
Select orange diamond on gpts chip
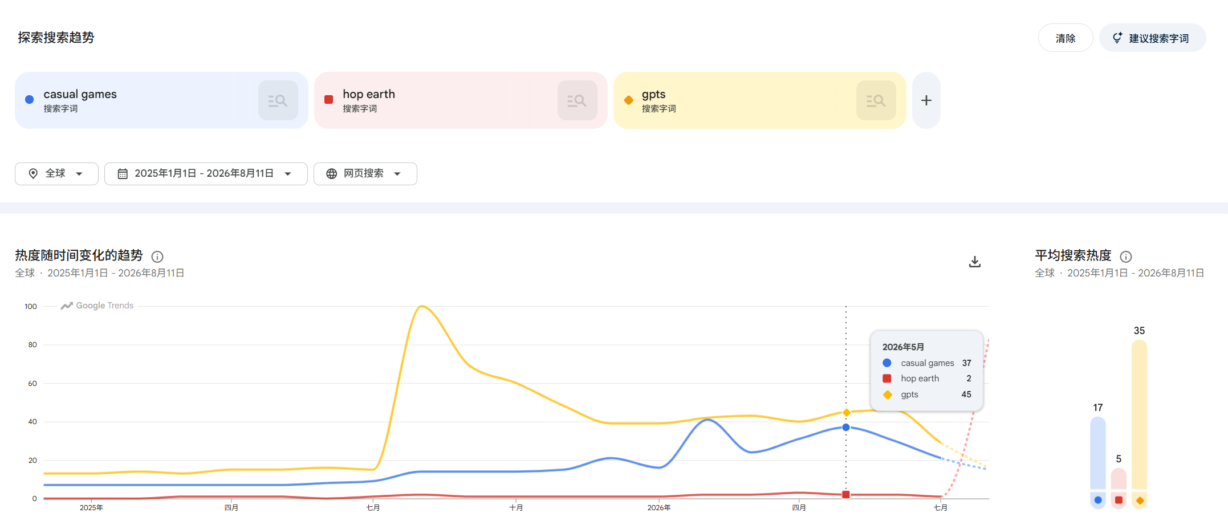tap(629, 100)
